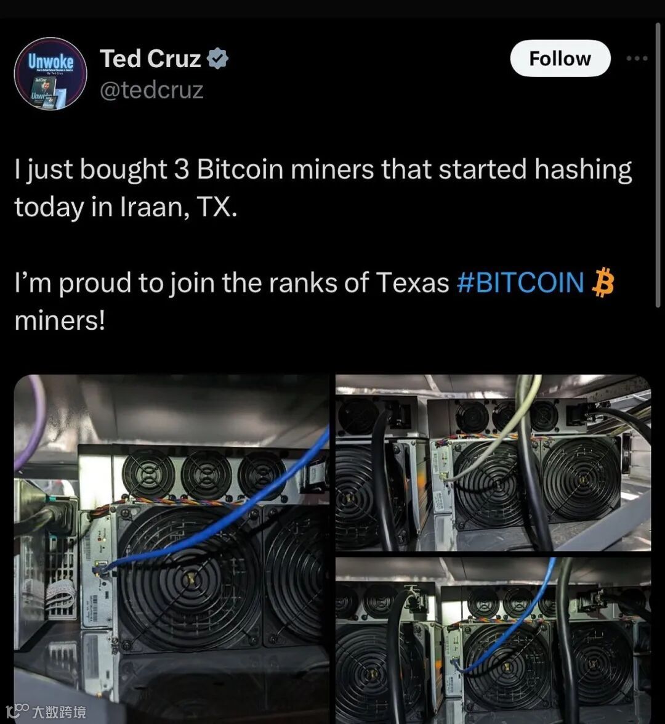Open the bottom-right miner photo
Screen dimensions: 665x724
[x=493, y=640]
